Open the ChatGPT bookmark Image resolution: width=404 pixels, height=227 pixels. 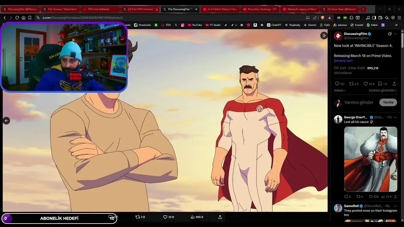coord(274,25)
